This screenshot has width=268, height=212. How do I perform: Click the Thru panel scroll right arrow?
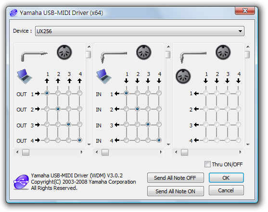pyautogui.click(x=241, y=152)
